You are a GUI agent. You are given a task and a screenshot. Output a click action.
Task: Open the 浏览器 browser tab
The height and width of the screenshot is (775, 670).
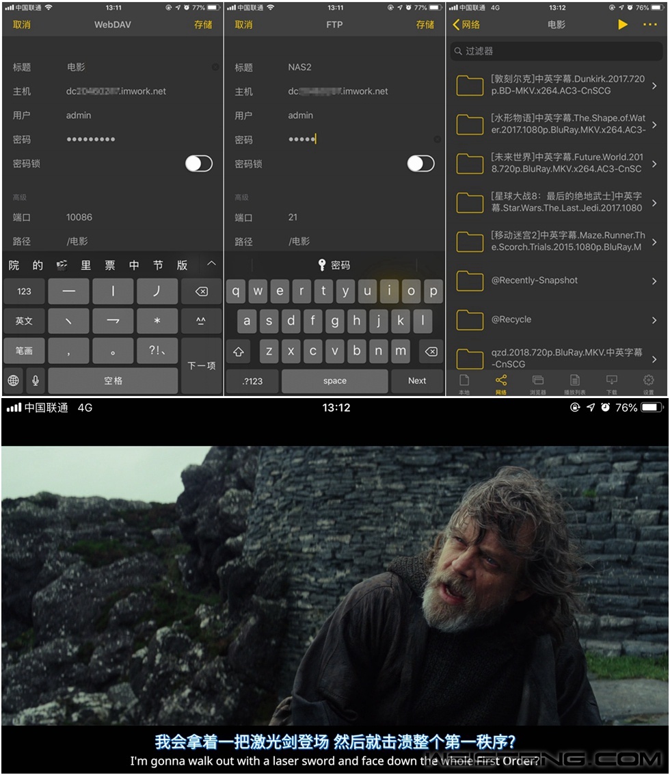click(537, 384)
